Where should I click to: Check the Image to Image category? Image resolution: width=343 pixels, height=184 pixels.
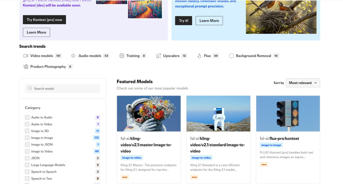[27, 138]
